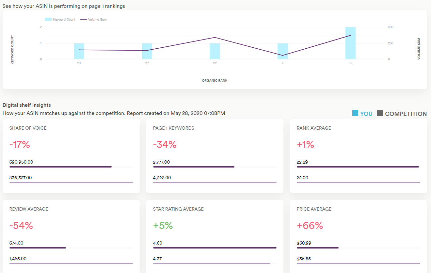The width and height of the screenshot is (431, 273).
Task: Click the bar at organic rank 7
Action: pyautogui.click(x=283, y=51)
